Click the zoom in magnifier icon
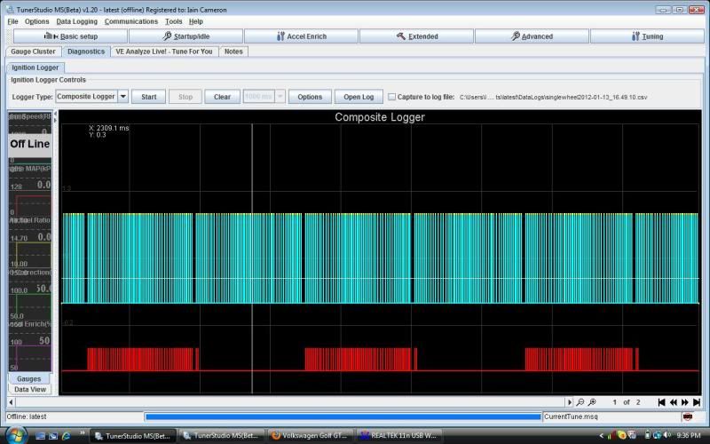Image resolution: width=710 pixels, height=444 pixels. tap(592, 402)
